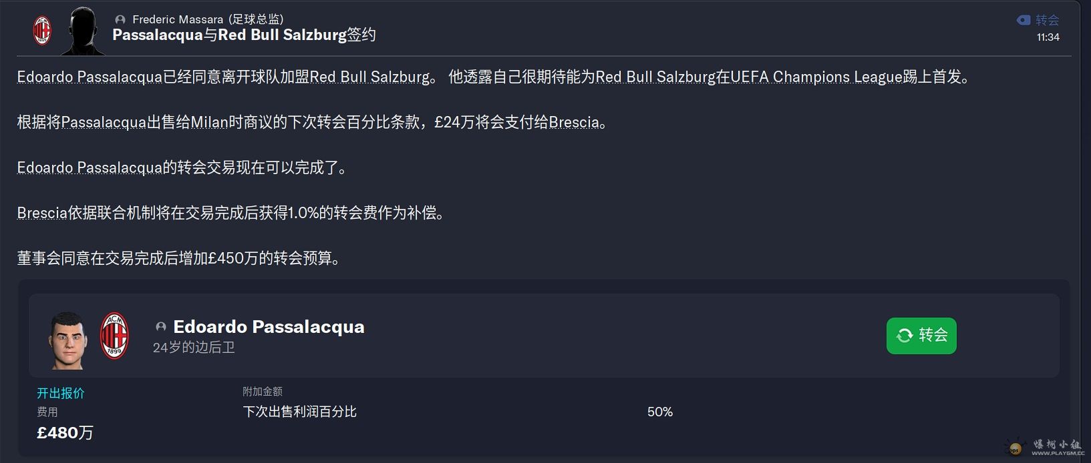Click the person icon beside Frederic Massara
The width and height of the screenshot is (1091, 463).
coord(120,20)
